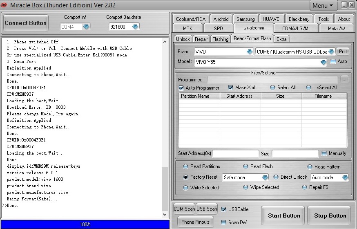This screenshot has height=229, width=357.
Task: Open the Auto mode direct unlock dropdown
Action: coord(345,177)
